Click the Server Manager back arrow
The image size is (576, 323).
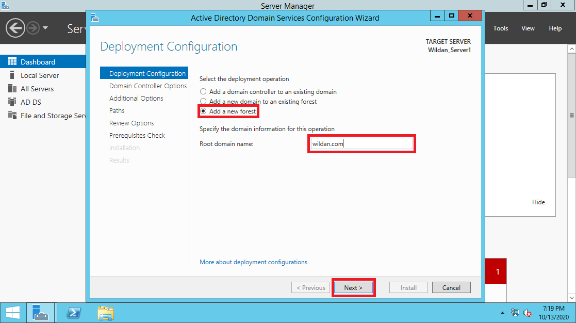pyautogui.click(x=15, y=28)
